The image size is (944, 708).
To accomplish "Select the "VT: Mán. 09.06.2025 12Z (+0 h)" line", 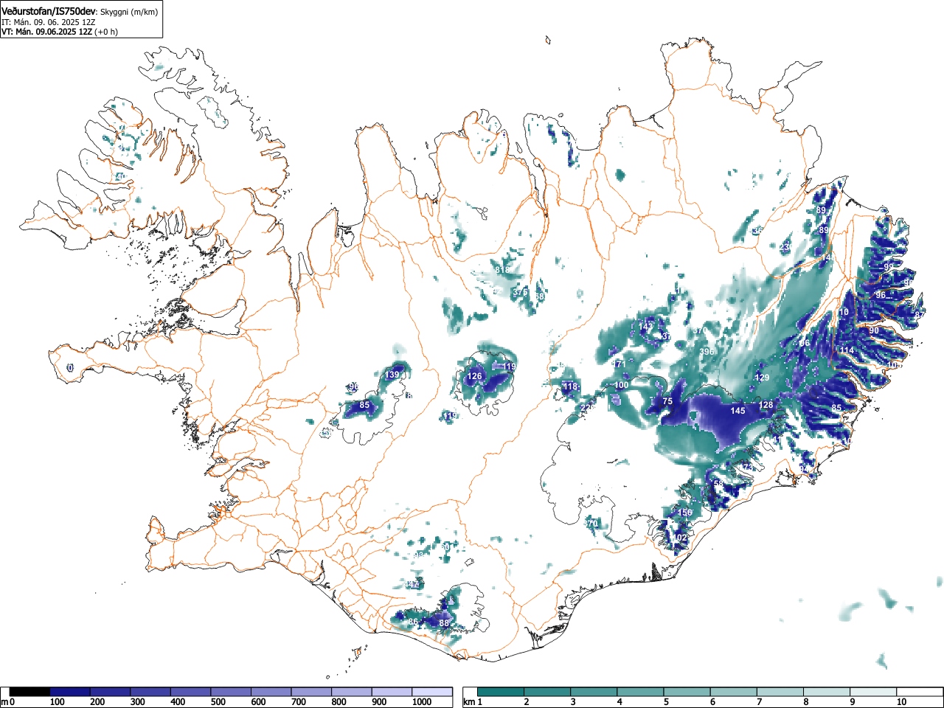I will (60, 32).
